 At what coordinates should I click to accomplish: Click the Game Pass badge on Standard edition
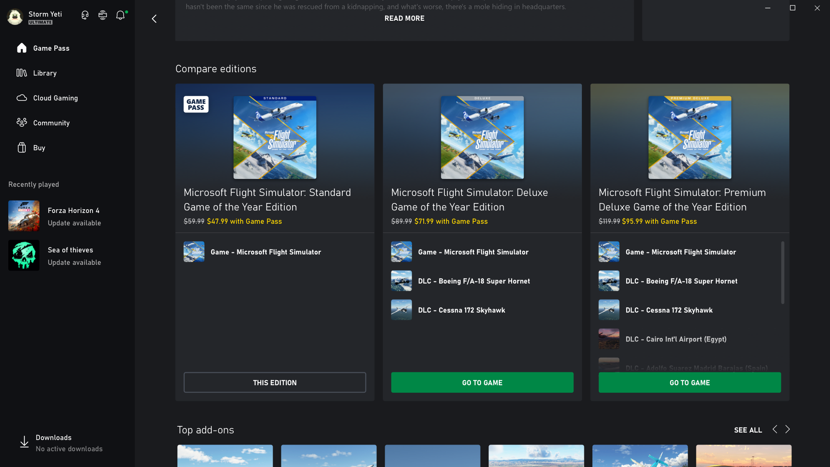click(x=196, y=105)
